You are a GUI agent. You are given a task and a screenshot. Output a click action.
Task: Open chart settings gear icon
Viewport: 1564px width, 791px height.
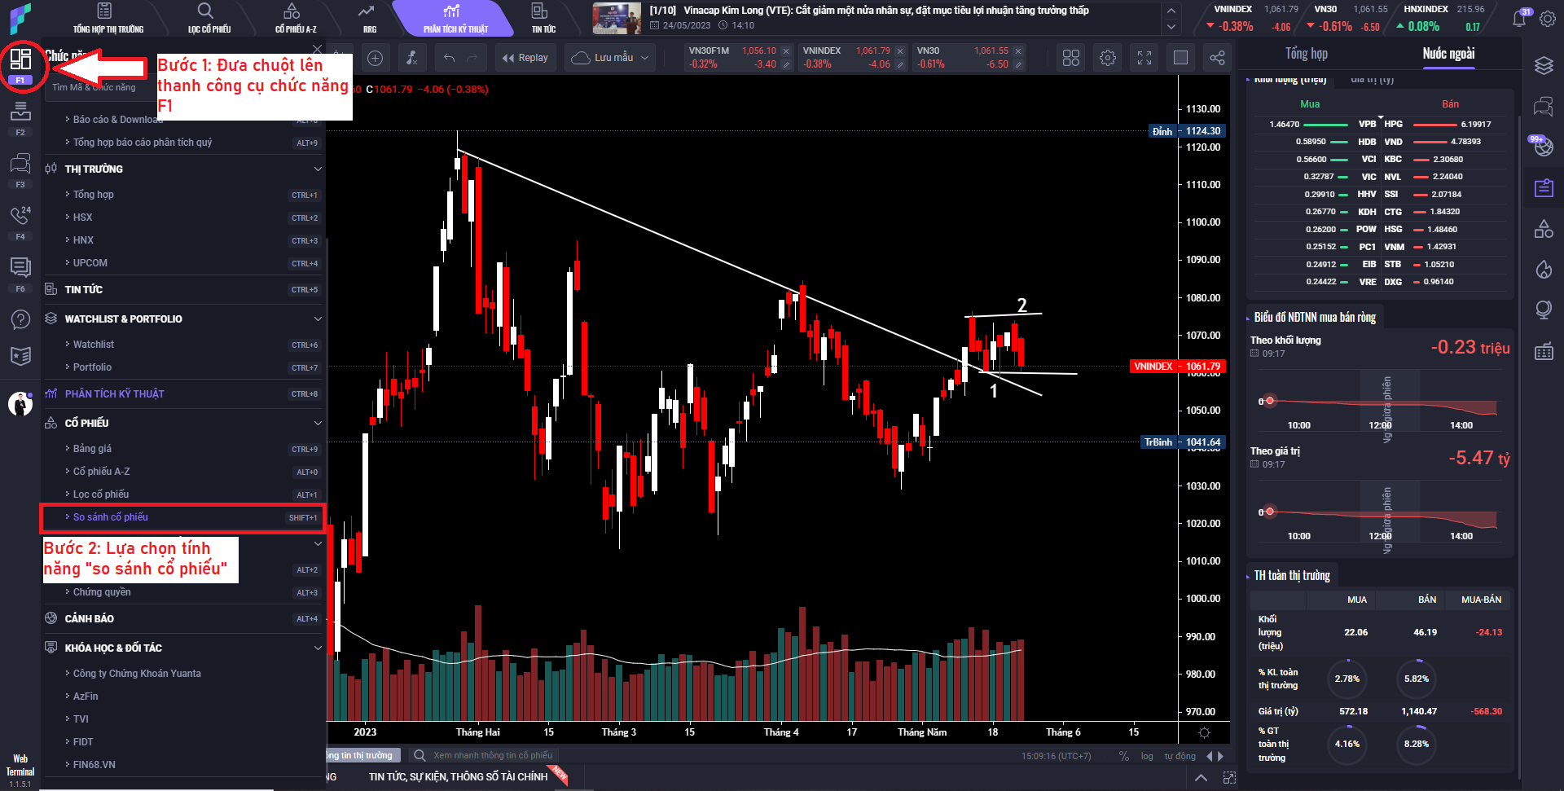coord(1107,58)
